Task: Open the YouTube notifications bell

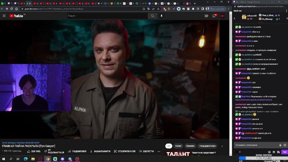Action: tap(214, 16)
